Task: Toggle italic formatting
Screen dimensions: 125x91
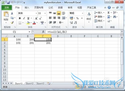Action: coord(24,18)
